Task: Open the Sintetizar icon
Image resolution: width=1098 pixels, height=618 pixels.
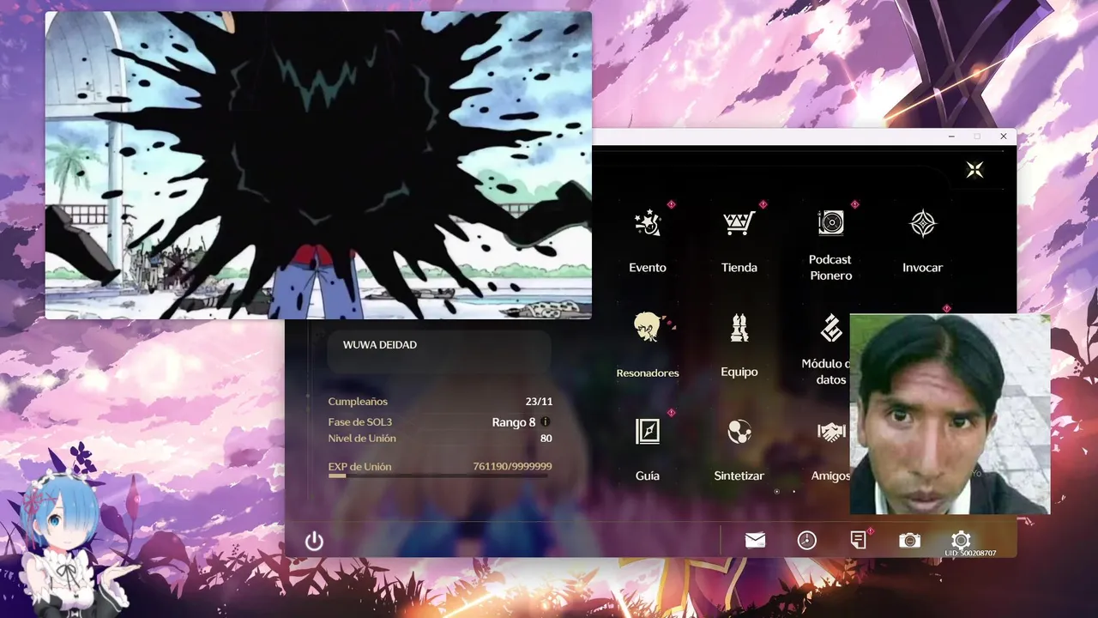Action: tap(739, 432)
